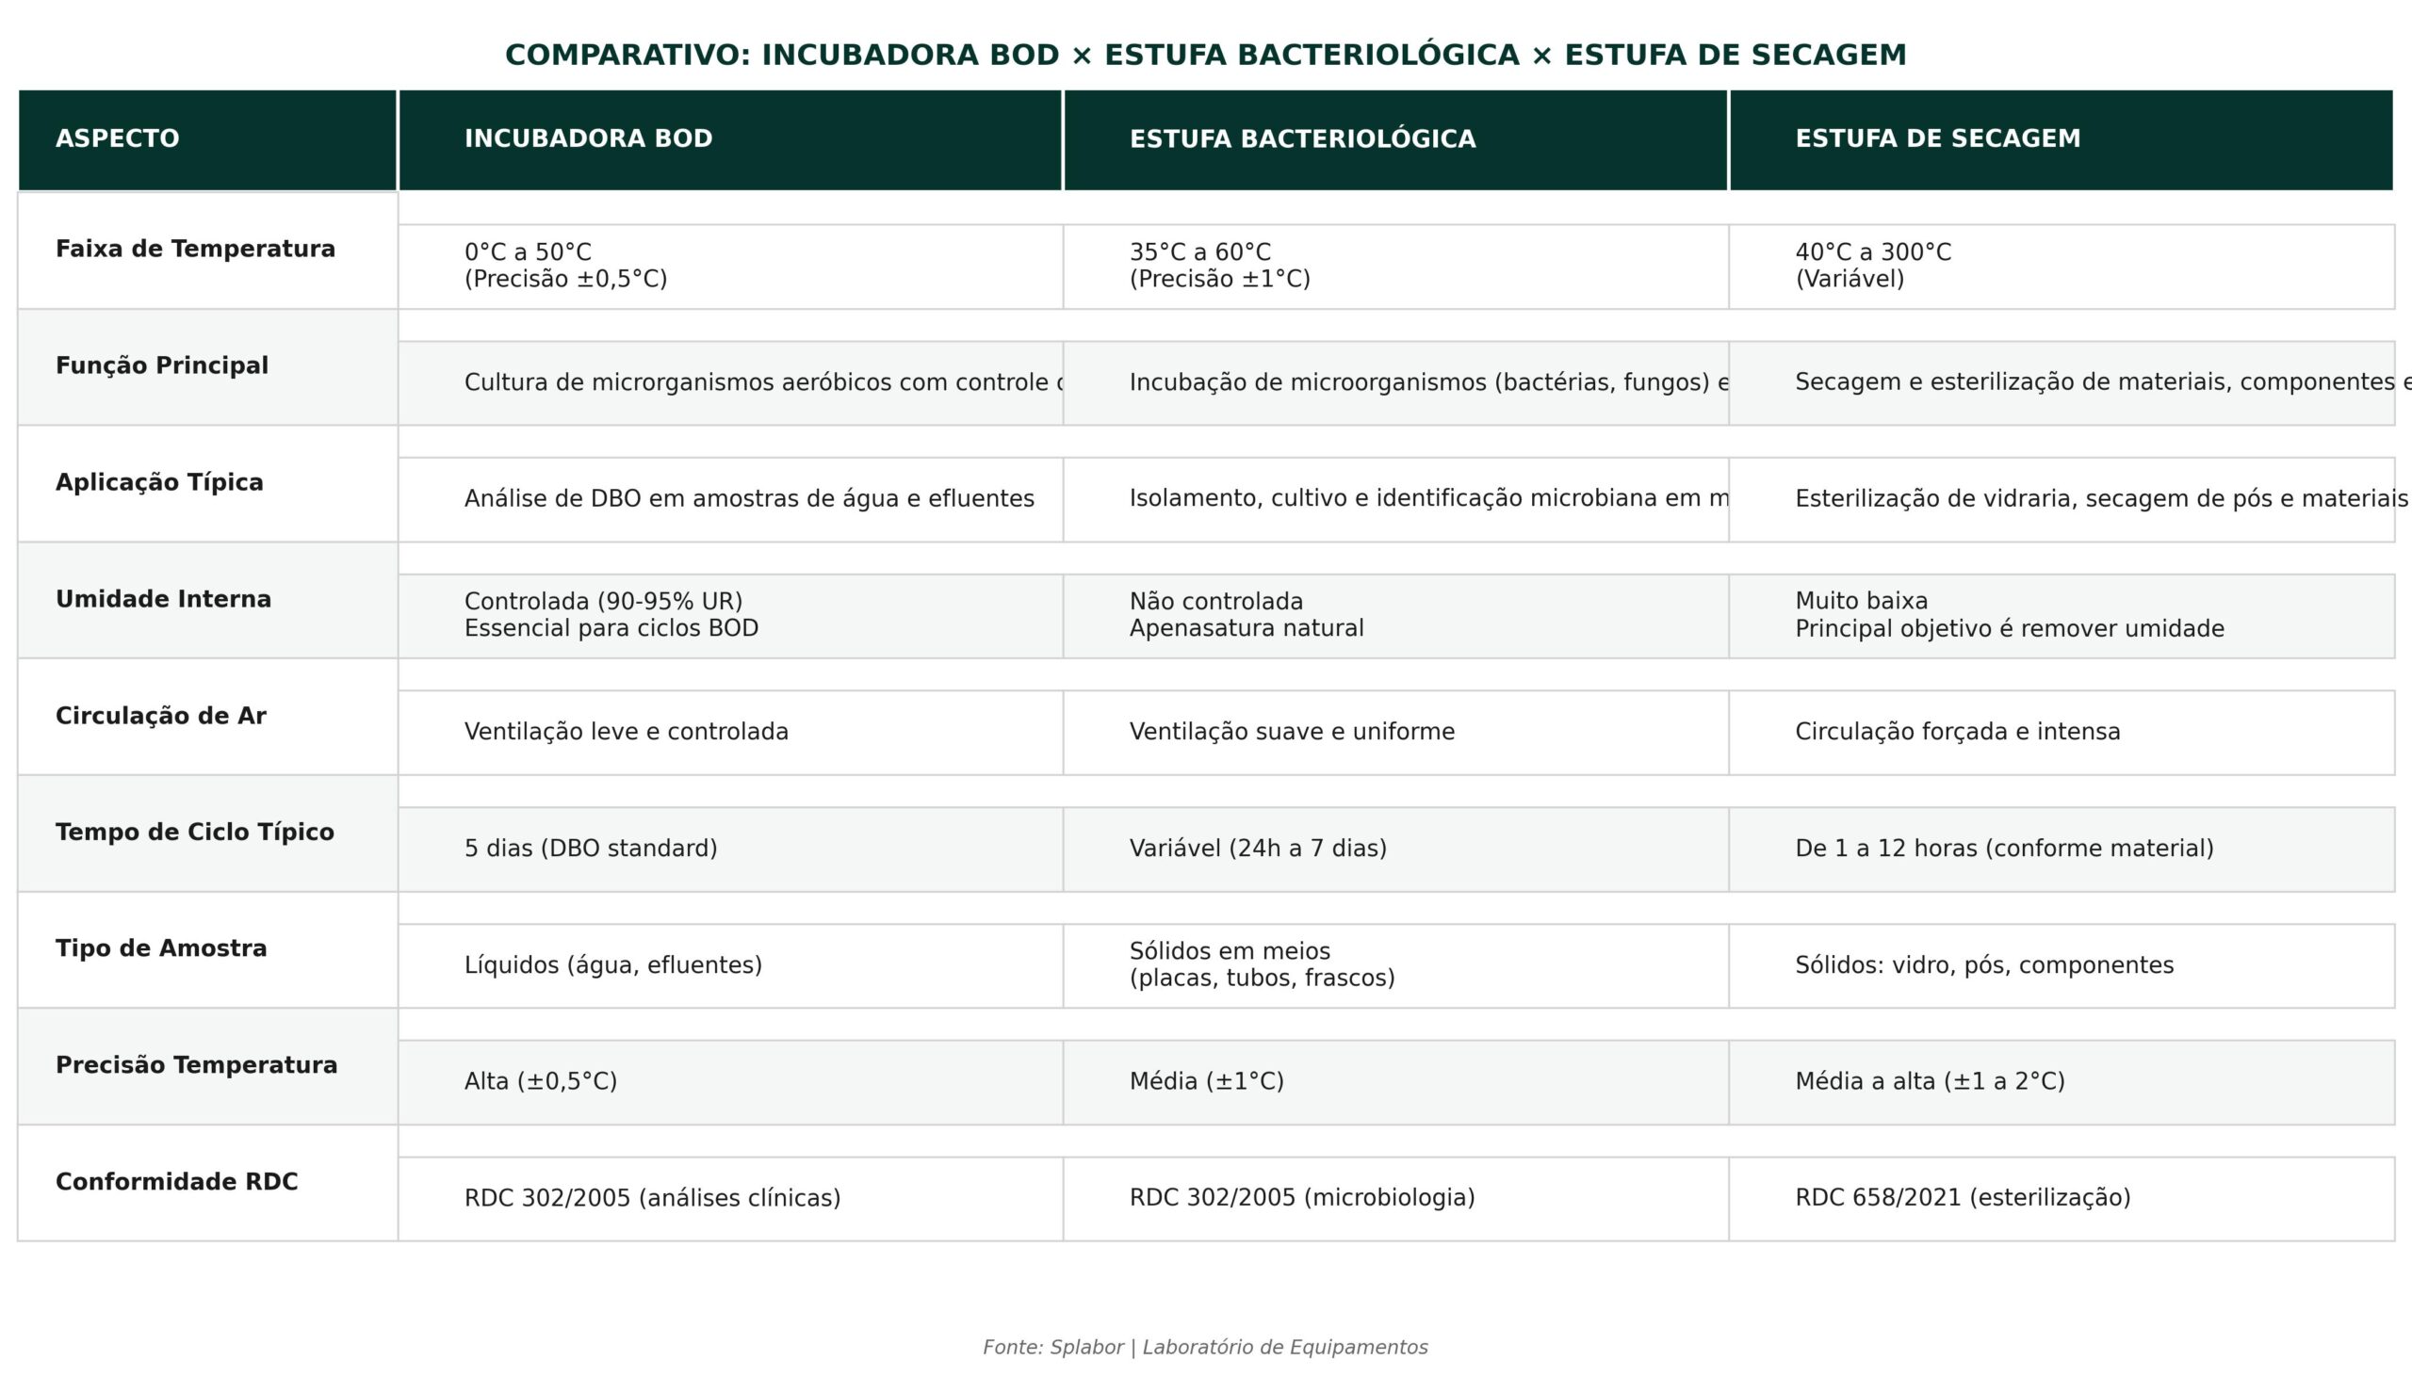Click the Média (±1°C) precision cell
Screen dimensions: 2412x1376
1396,1082
